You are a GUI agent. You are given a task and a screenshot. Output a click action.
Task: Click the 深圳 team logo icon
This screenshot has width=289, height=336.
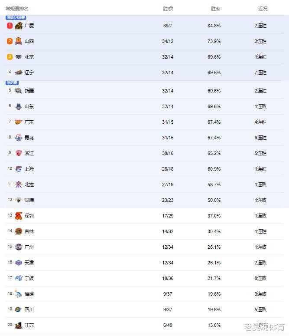click(19, 216)
